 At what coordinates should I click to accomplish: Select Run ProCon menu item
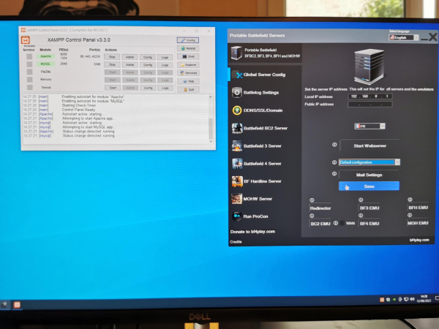pyautogui.click(x=250, y=216)
